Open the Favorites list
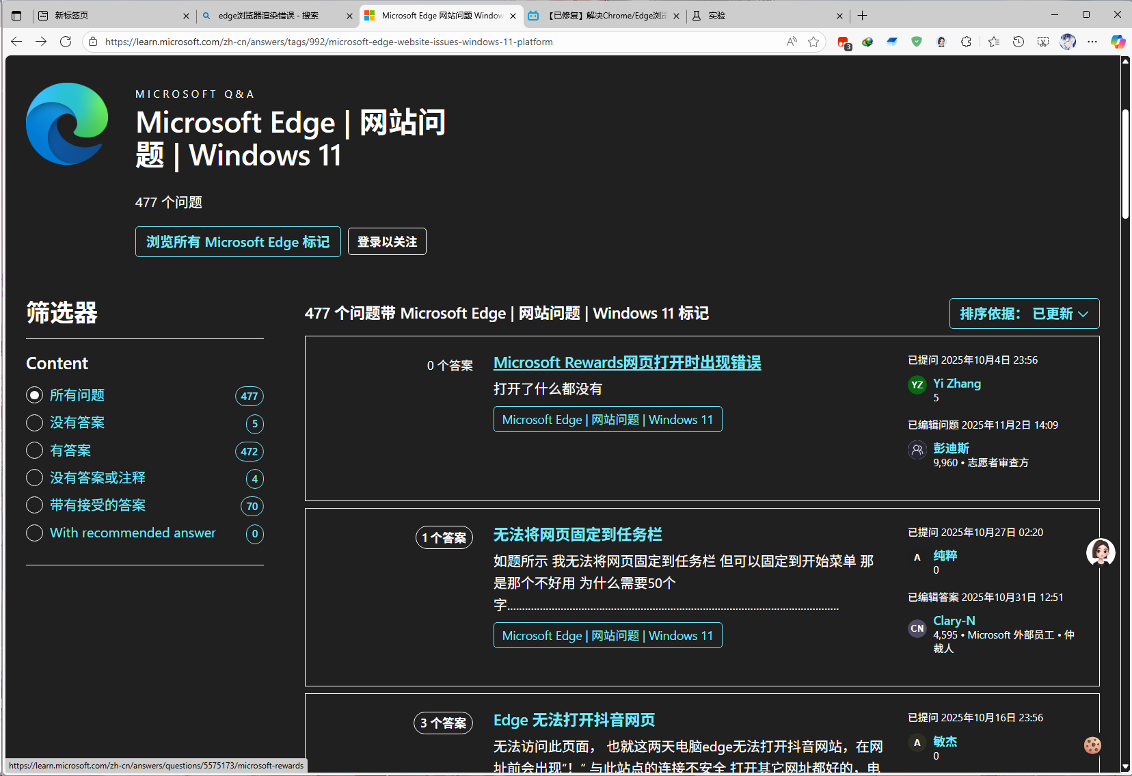1132x776 pixels. (x=994, y=42)
